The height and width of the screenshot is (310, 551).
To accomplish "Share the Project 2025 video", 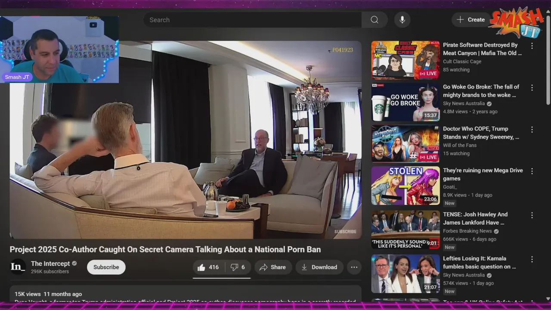I will point(272,267).
